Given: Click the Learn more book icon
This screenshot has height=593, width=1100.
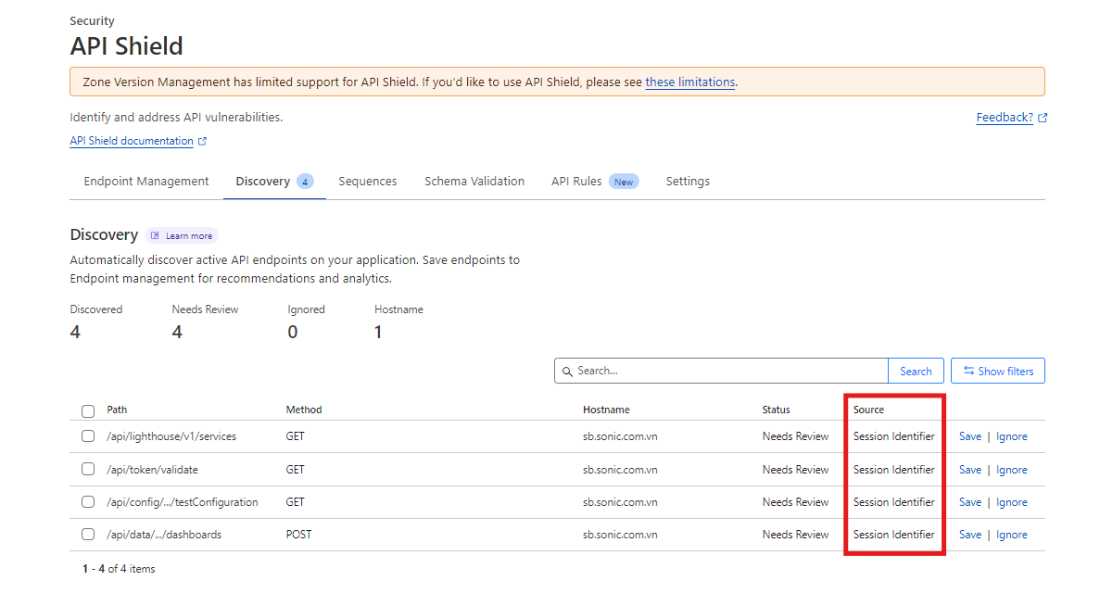Looking at the screenshot, I should point(156,236).
